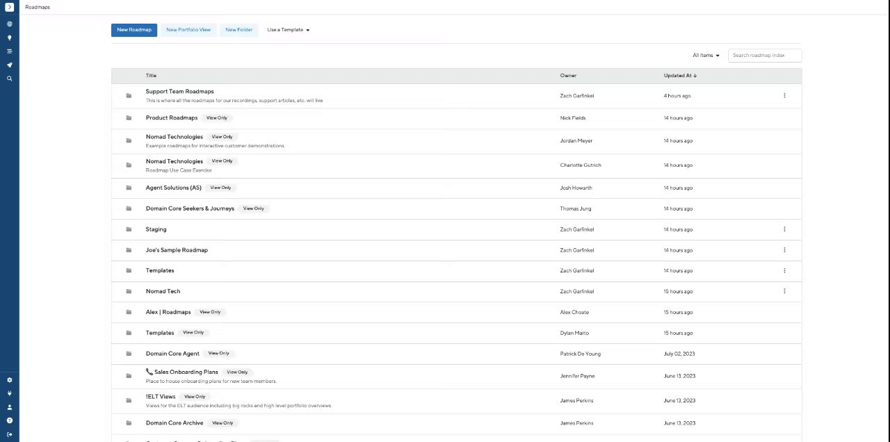Open integrations via the plug icon
Image resolution: width=890 pixels, height=442 pixels.
point(10,393)
